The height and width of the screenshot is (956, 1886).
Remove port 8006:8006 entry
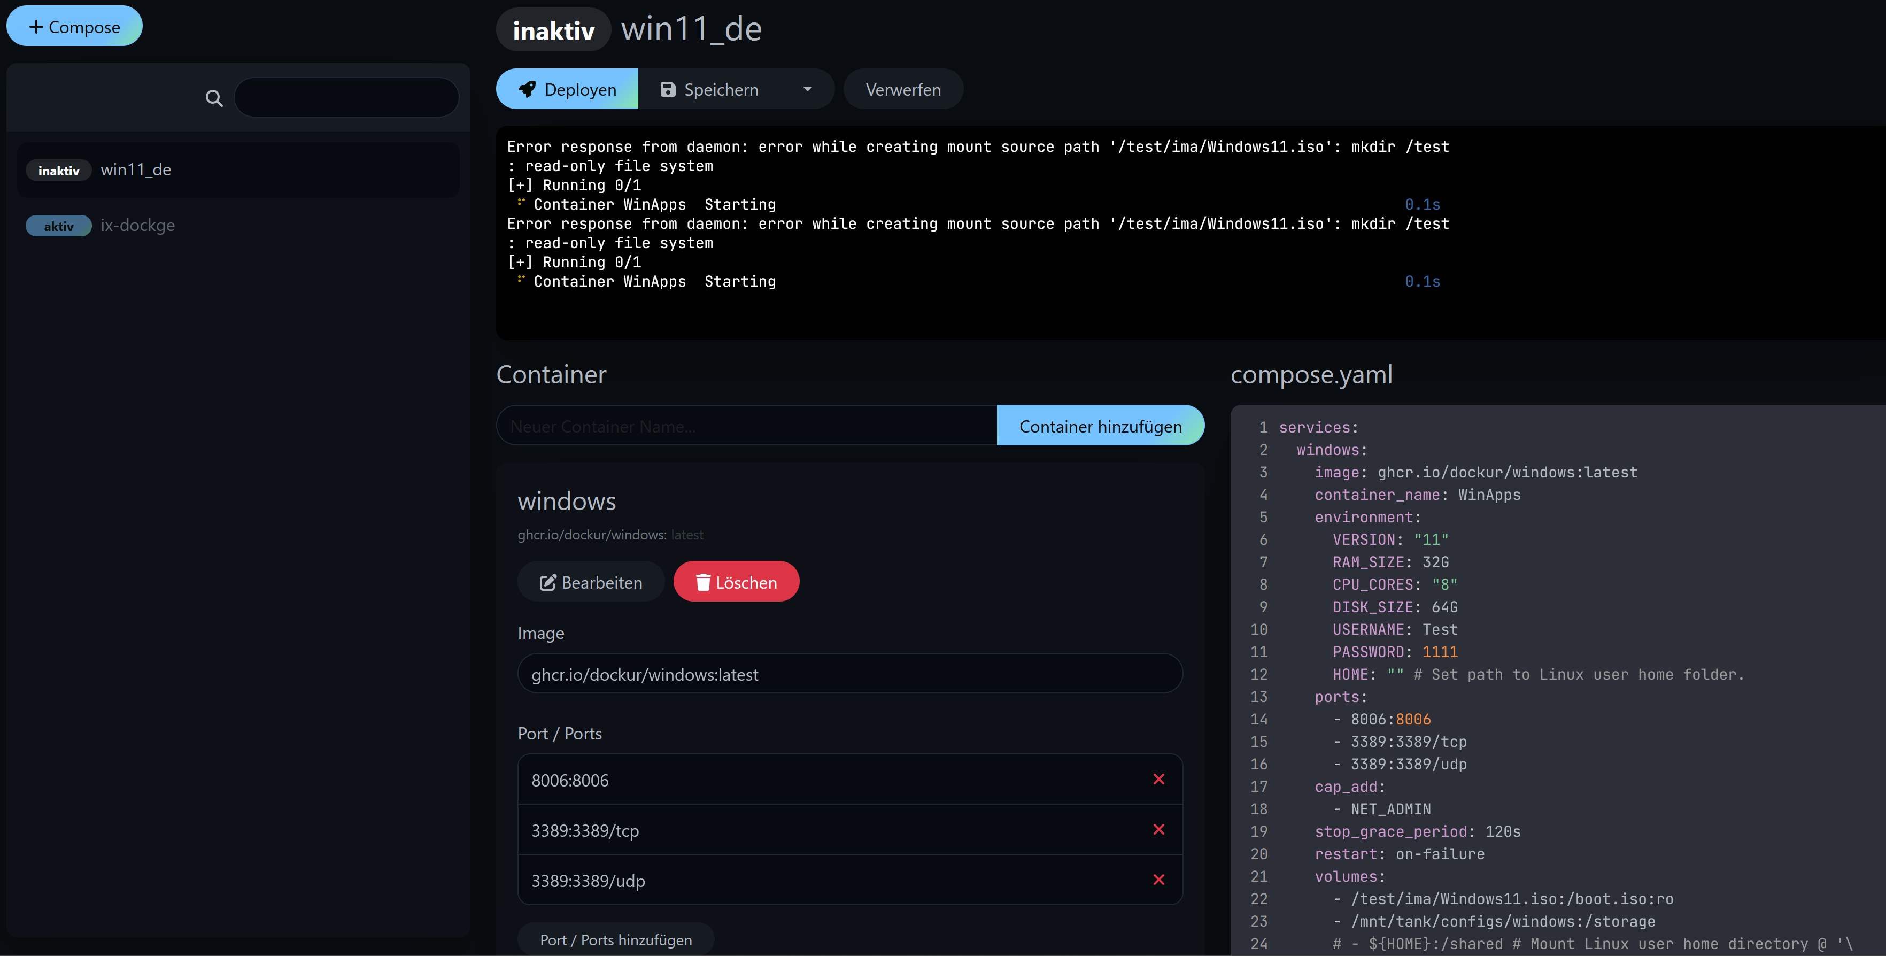point(1158,780)
